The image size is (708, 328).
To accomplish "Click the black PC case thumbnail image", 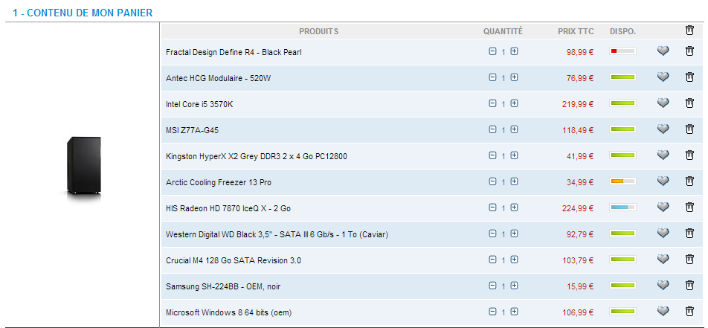I will point(83,168).
